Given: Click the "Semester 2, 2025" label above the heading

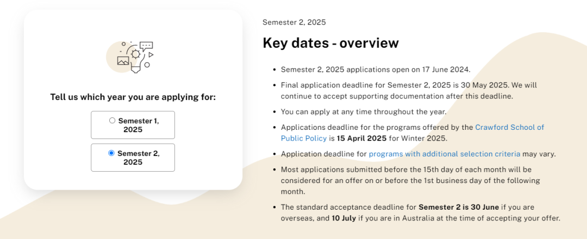Looking at the screenshot, I should point(294,22).
